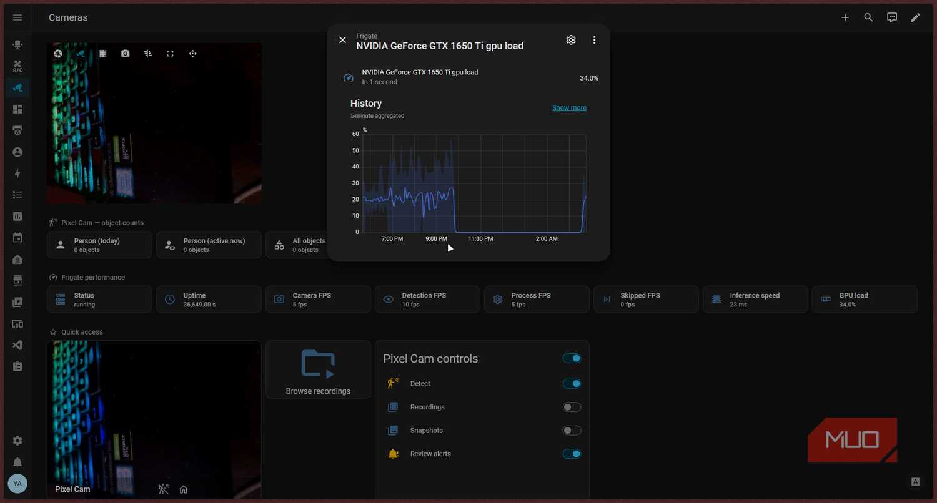Open the Person (active now) tile
Image resolution: width=937 pixels, height=503 pixels.
[x=209, y=245]
